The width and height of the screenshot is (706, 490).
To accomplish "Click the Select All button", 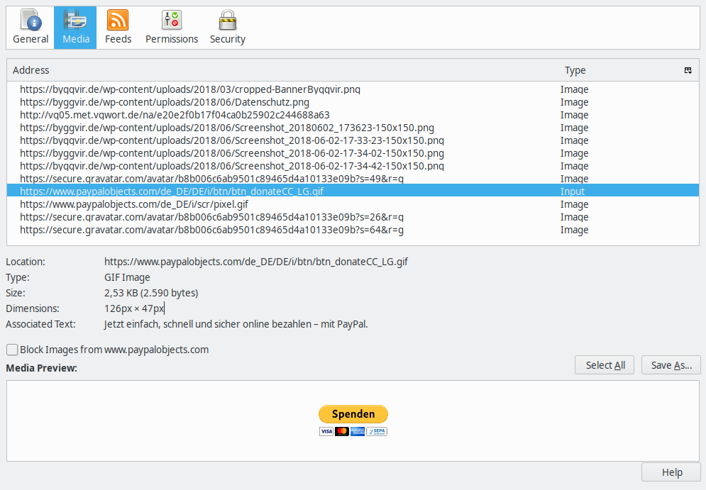I will pos(605,365).
